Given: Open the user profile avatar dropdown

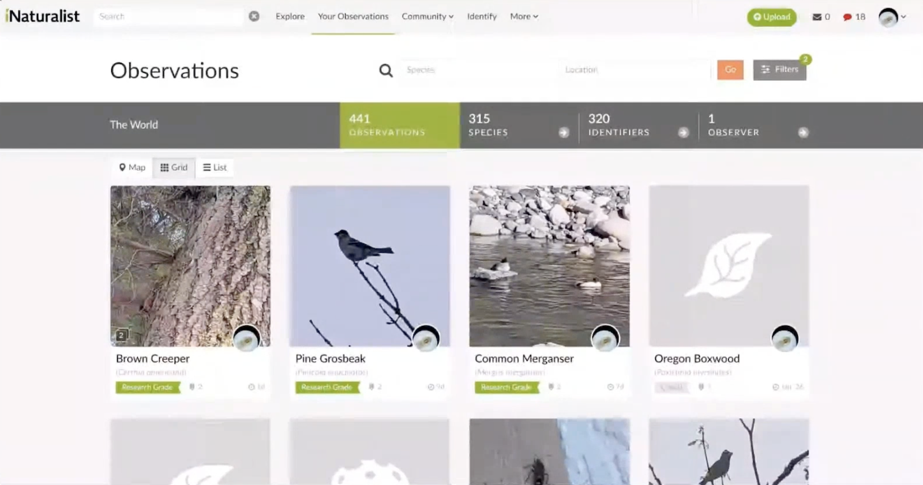Looking at the screenshot, I should point(891,17).
